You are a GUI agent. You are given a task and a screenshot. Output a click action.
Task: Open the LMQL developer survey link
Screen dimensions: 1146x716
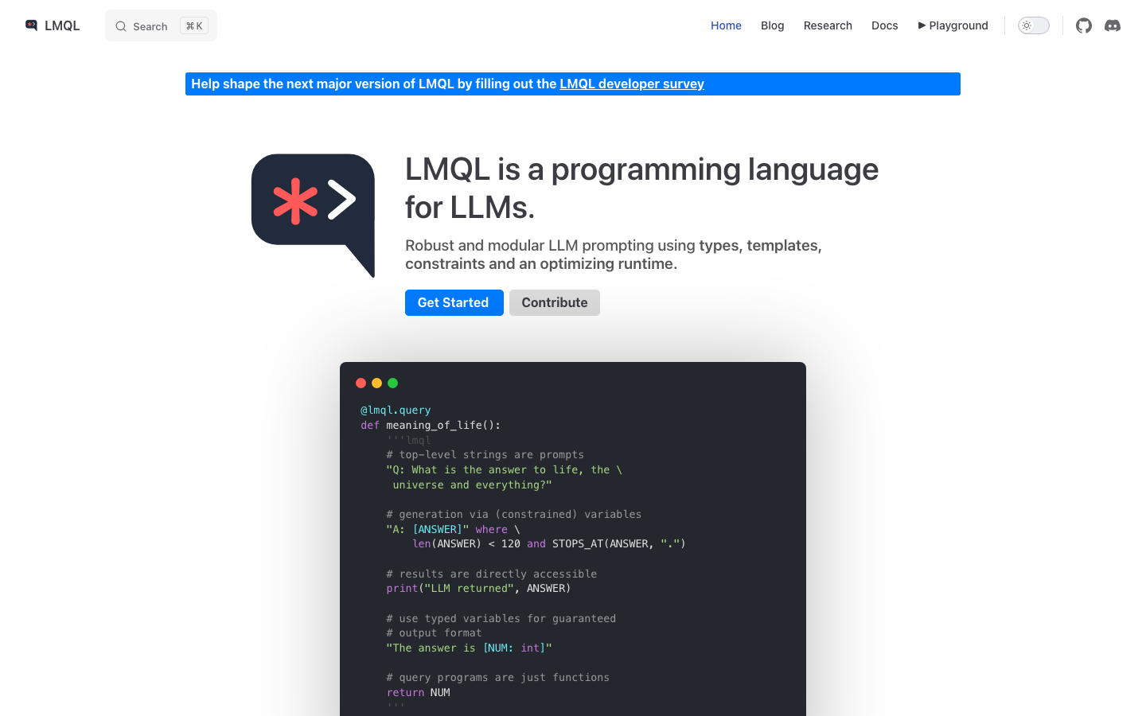coord(632,84)
